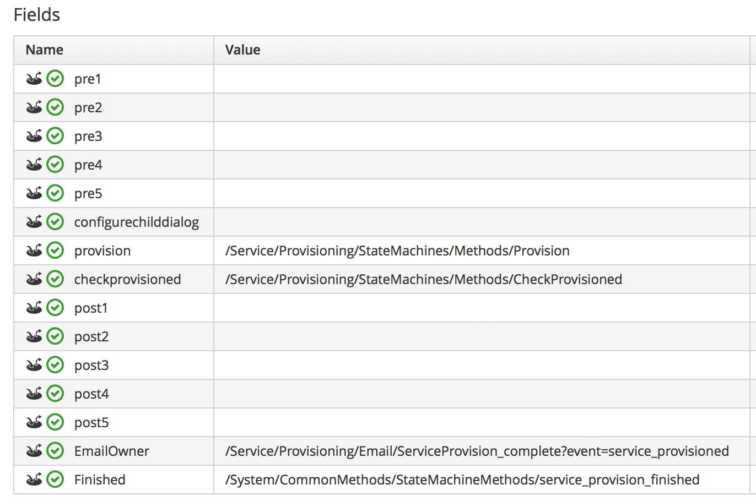The width and height of the screenshot is (756, 501).
Task: Click the state machine icon beside pre5
Action: pyautogui.click(x=34, y=193)
